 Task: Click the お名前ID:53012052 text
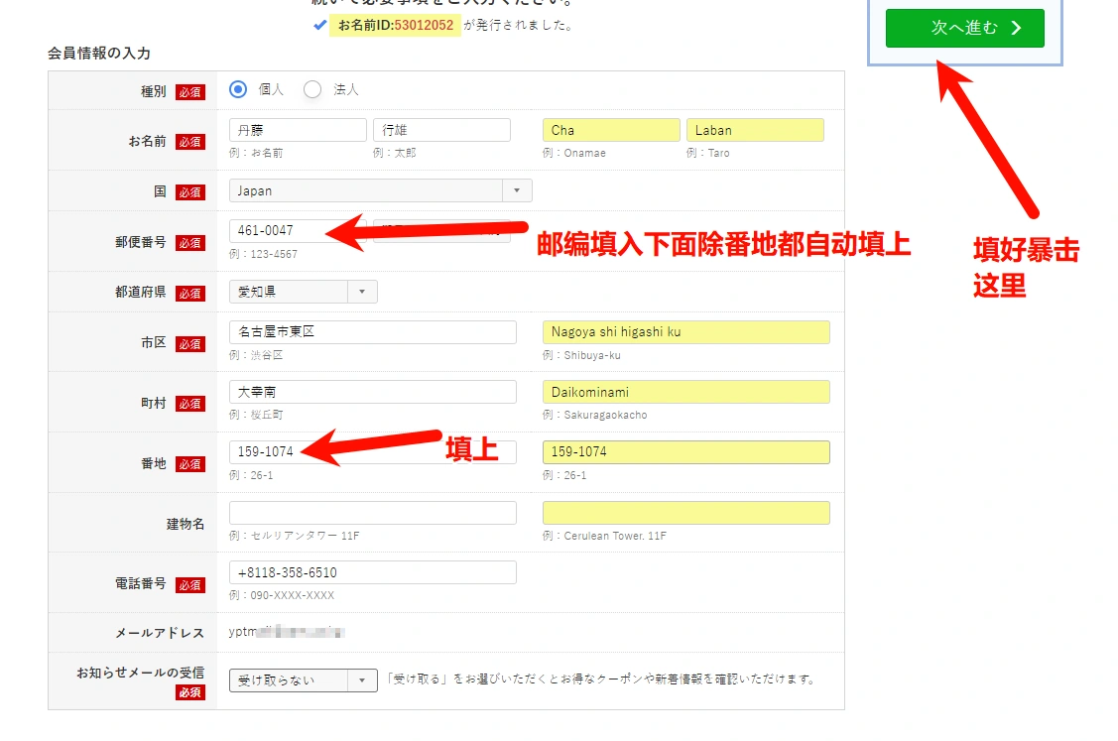pos(396,25)
